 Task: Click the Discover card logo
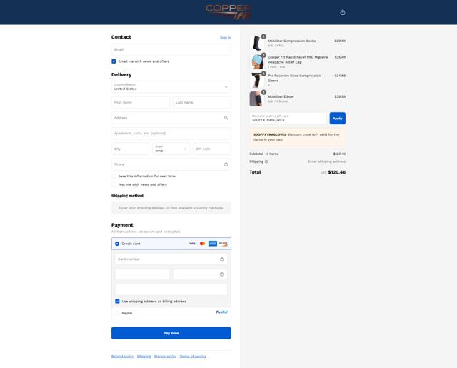pyautogui.click(x=223, y=244)
